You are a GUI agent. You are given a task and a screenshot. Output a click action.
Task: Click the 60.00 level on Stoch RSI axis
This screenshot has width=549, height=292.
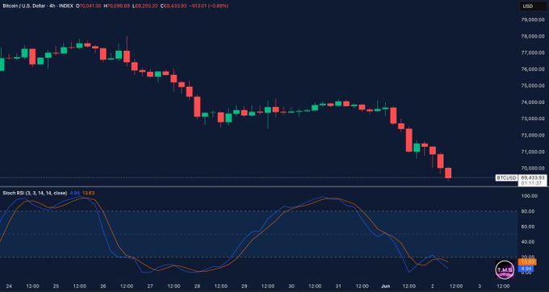(529, 227)
